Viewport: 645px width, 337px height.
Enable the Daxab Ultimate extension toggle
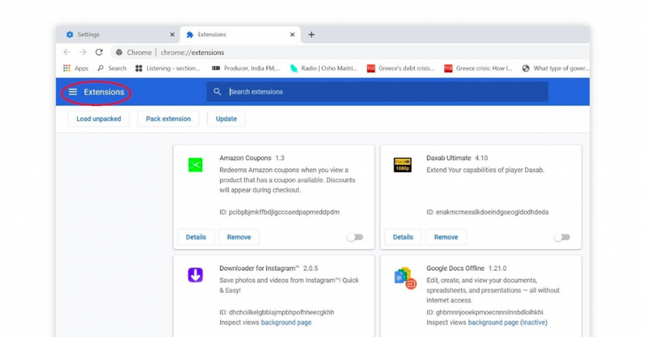point(562,237)
